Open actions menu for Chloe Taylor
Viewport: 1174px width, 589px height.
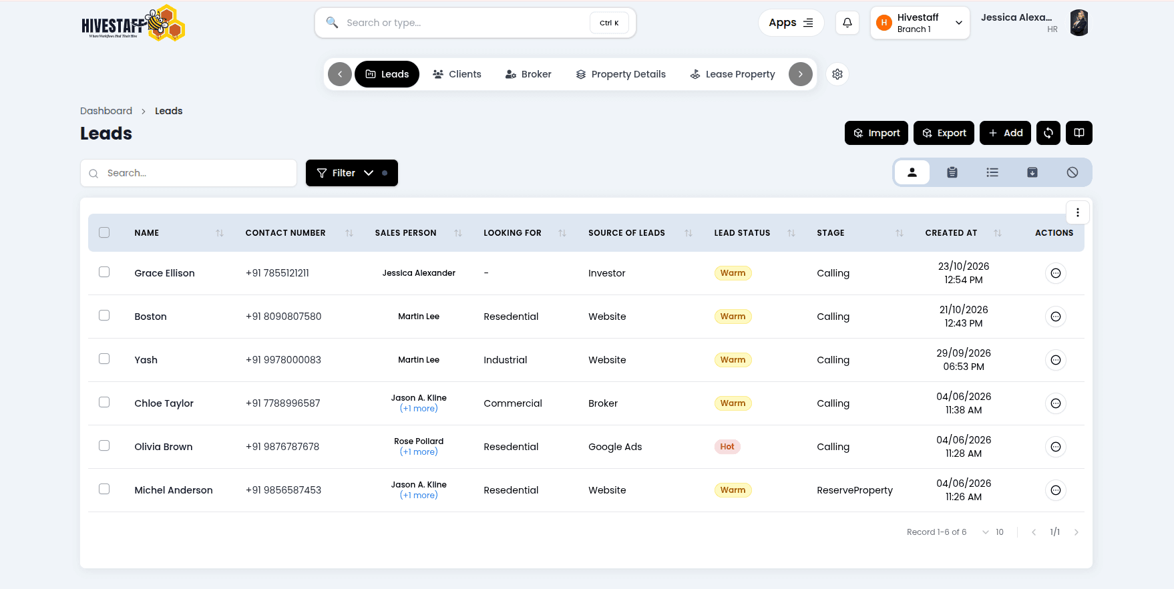pyautogui.click(x=1056, y=403)
